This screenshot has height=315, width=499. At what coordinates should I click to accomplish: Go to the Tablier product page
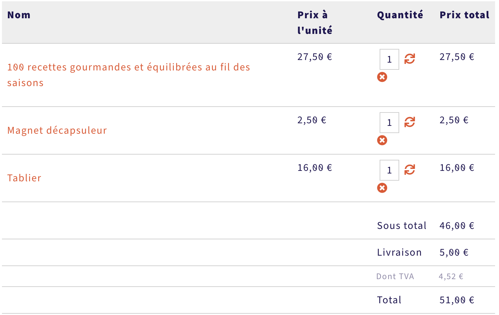pyautogui.click(x=24, y=178)
